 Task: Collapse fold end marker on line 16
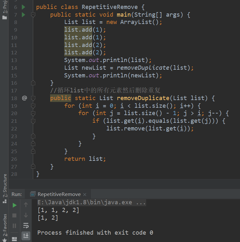pyautogui.click(x=33, y=83)
